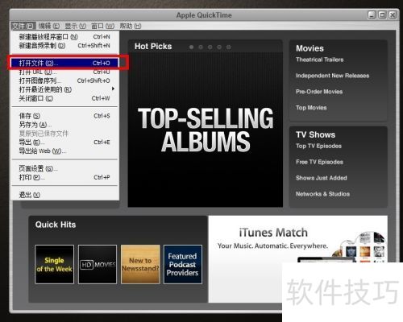Choose 打开文件 from File menu
Screen dimensions: 403x322
(x=64, y=63)
